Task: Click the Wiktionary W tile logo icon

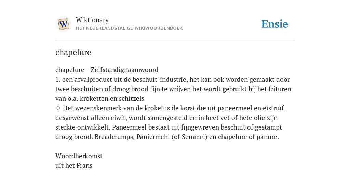Action: tap(63, 24)
